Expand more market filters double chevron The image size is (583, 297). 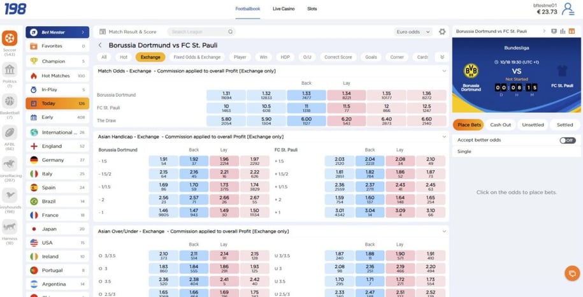click(442, 57)
